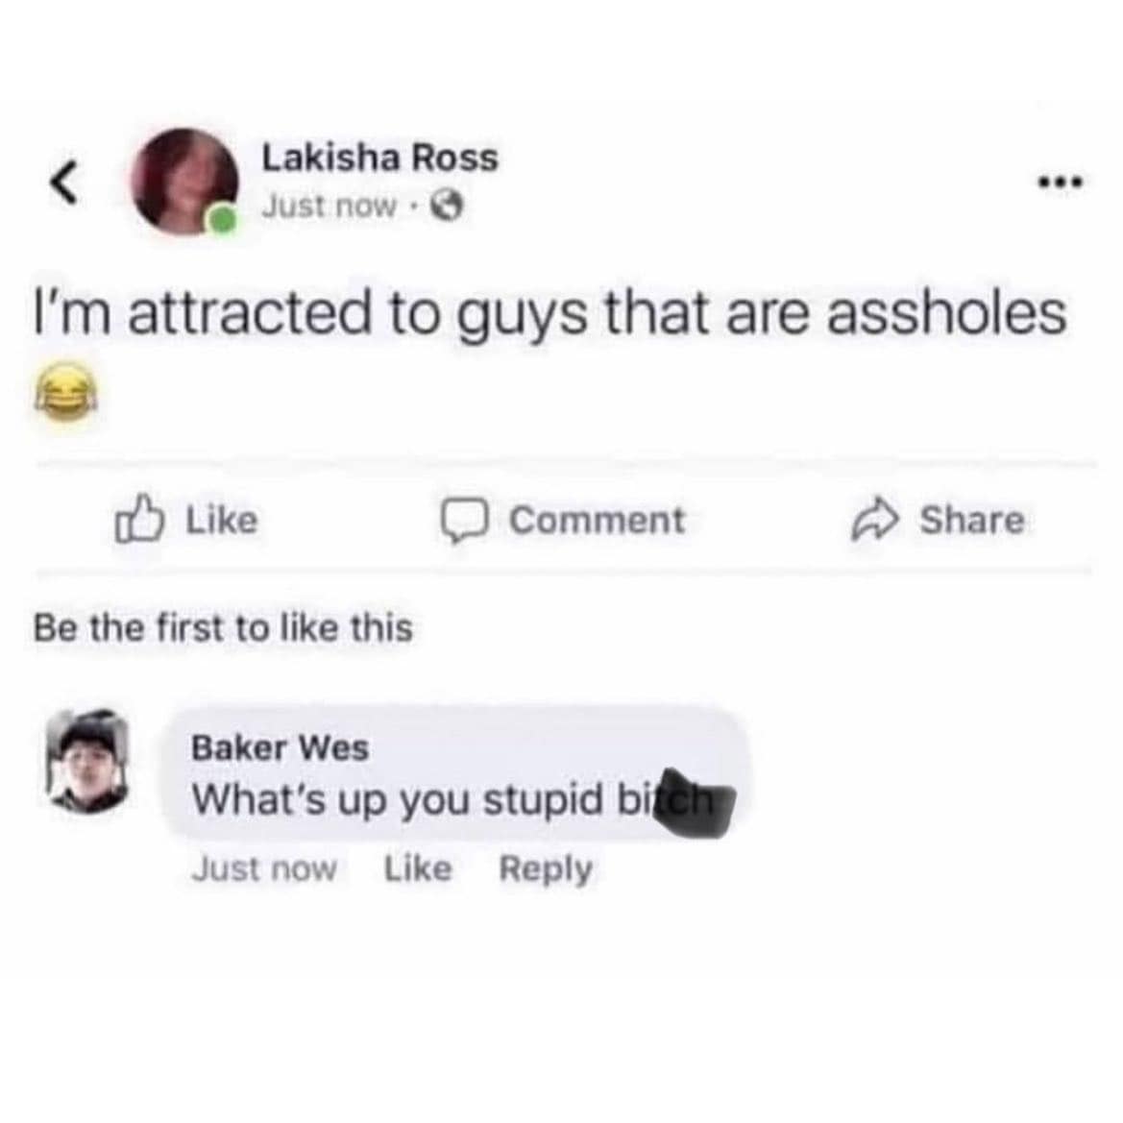This screenshot has height=1123, width=1123.
Task: Open Baker Wes's profile avatar
Action: [x=88, y=761]
